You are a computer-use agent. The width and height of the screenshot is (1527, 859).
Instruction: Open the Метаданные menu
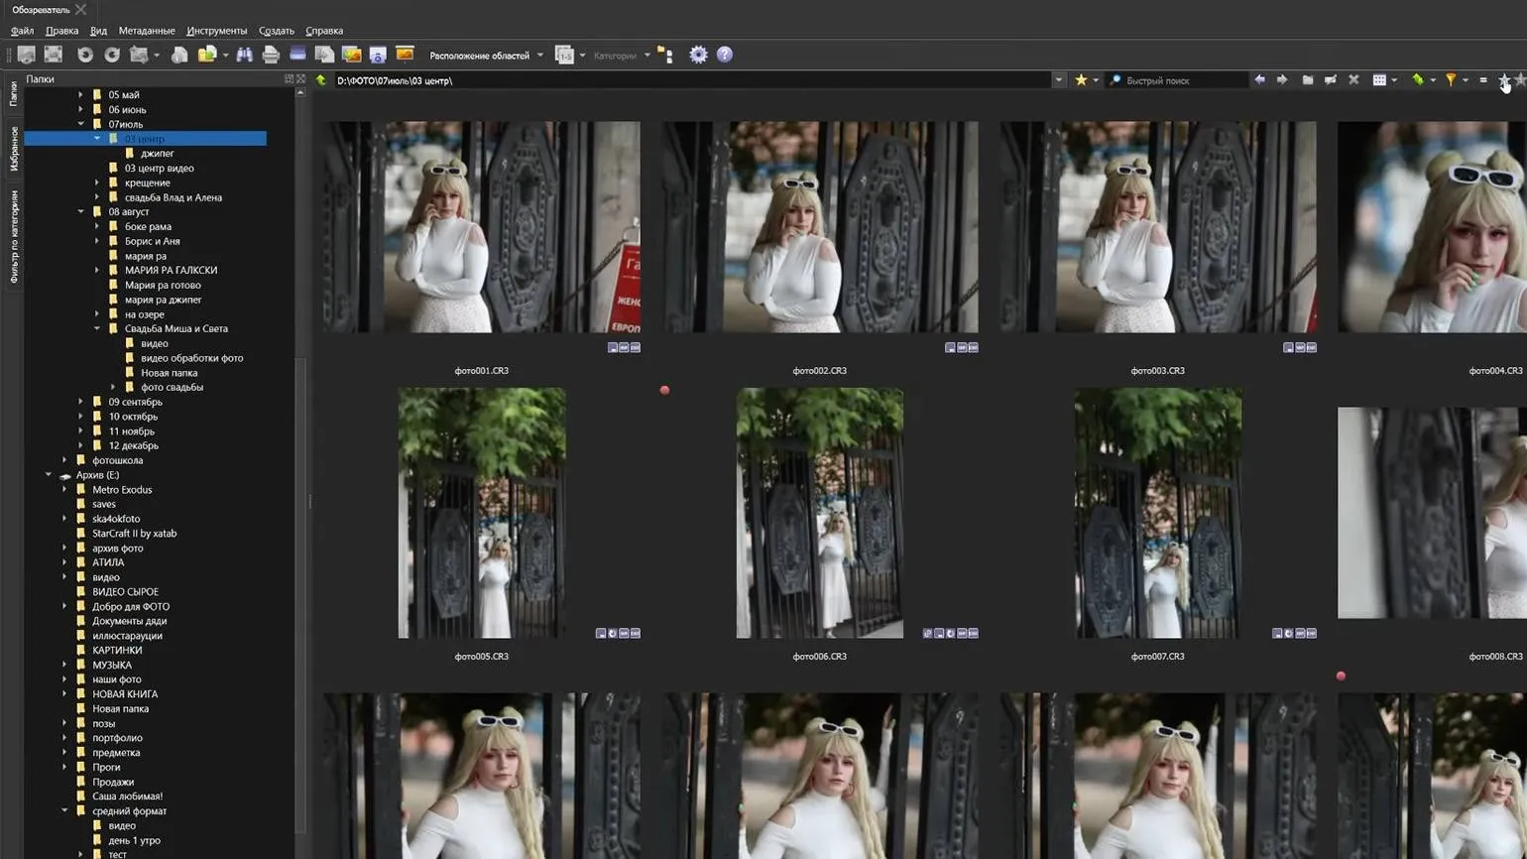[x=146, y=31]
